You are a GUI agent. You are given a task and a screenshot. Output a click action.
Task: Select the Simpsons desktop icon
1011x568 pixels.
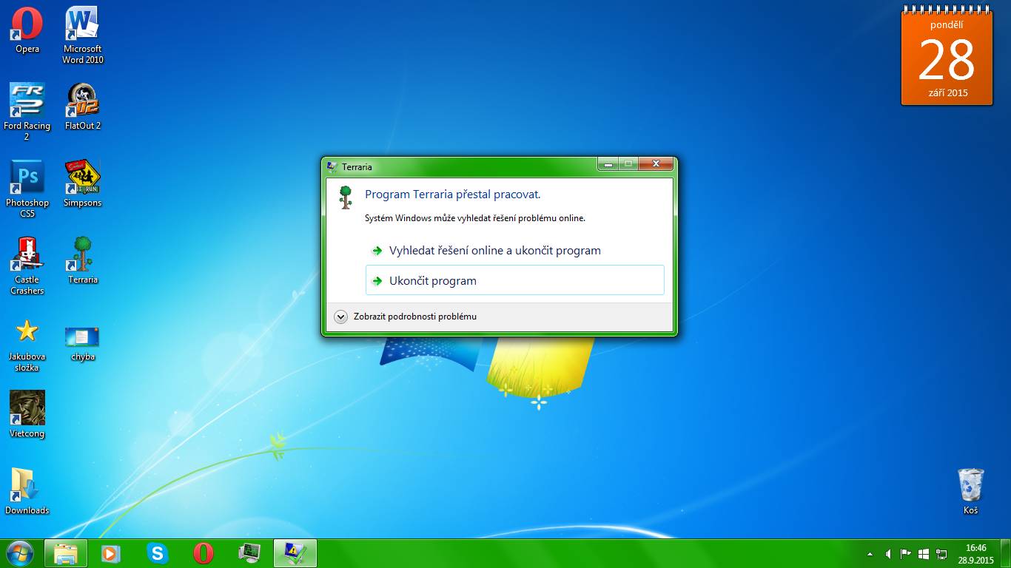[x=83, y=183]
